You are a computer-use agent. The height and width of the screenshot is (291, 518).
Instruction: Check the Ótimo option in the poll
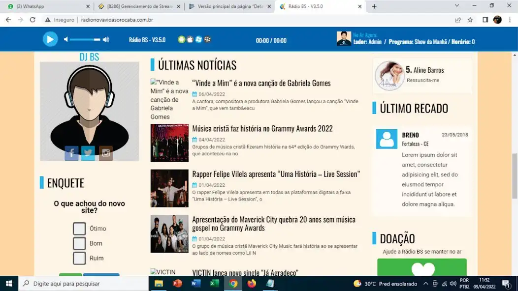coord(79,228)
